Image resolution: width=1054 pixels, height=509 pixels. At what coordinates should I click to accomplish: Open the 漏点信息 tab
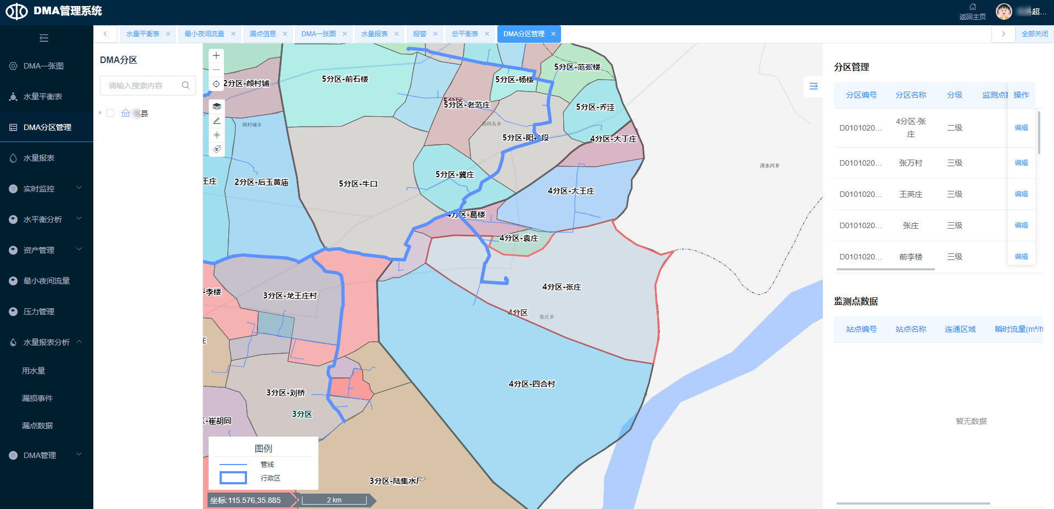coord(262,34)
